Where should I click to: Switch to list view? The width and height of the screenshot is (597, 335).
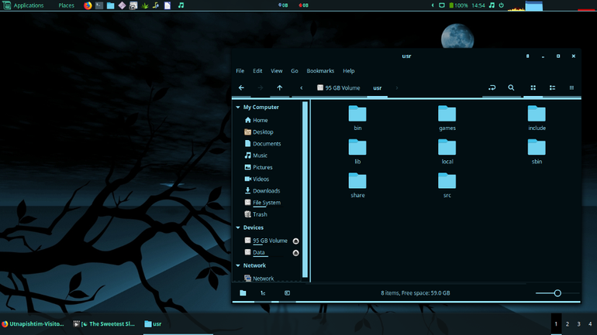click(x=552, y=87)
